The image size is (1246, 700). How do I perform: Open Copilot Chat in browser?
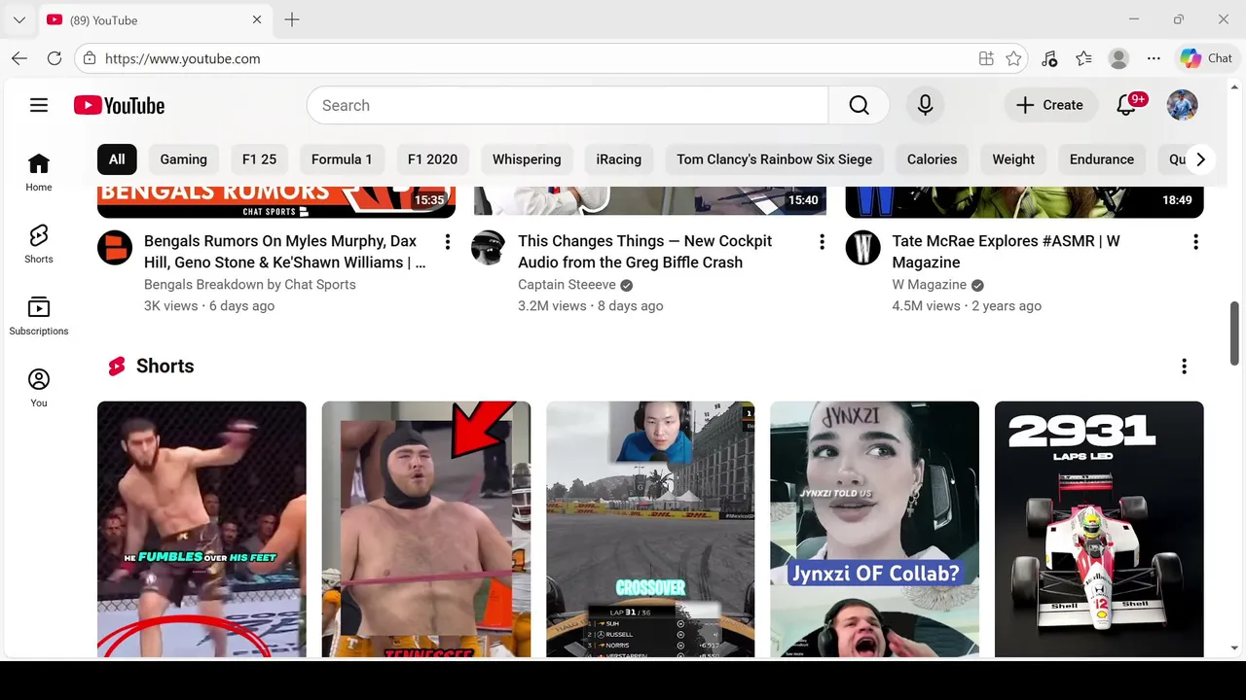(x=1206, y=58)
